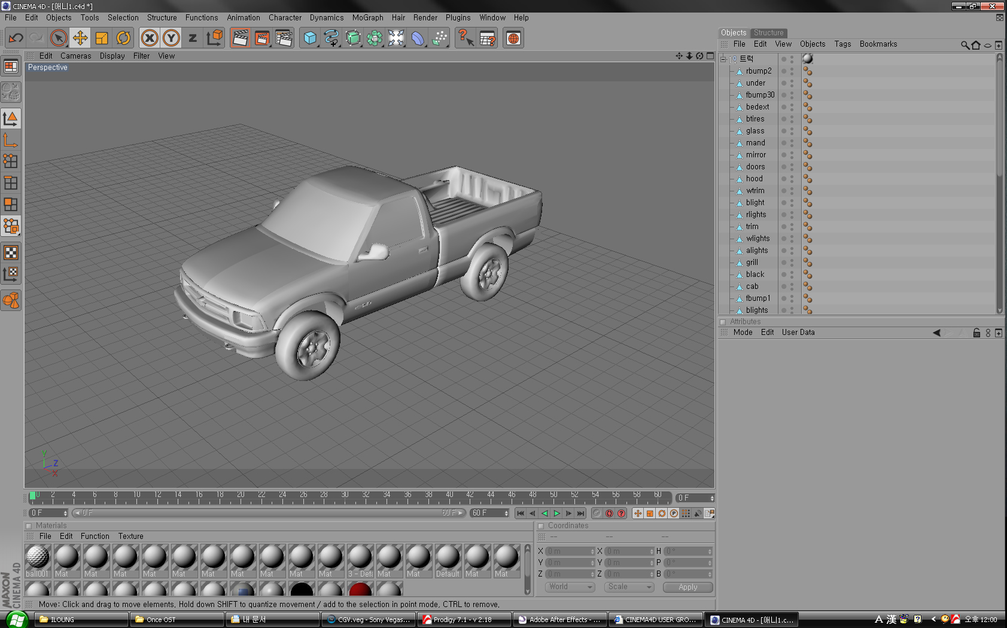1007x628 pixels.
Task: Open the deformer objects icon
Action: point(418,38)
